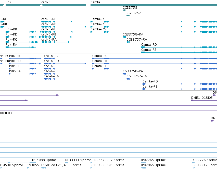Image resolution: width=217 pixels, height=169 pixels.
Task: Select the Pdk-PB protein label
Action: coord(15,56)
